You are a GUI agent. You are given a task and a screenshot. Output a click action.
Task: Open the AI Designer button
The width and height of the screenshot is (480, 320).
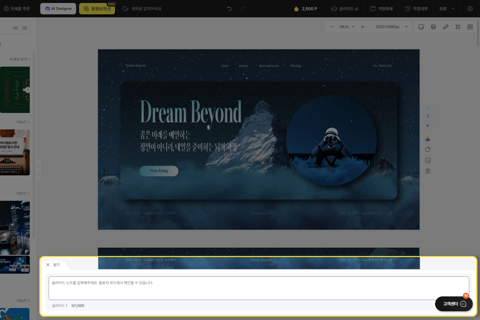58,9
